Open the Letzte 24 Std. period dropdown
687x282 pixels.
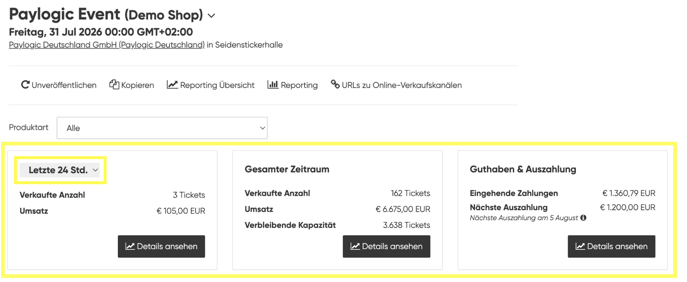pos(60,170)
